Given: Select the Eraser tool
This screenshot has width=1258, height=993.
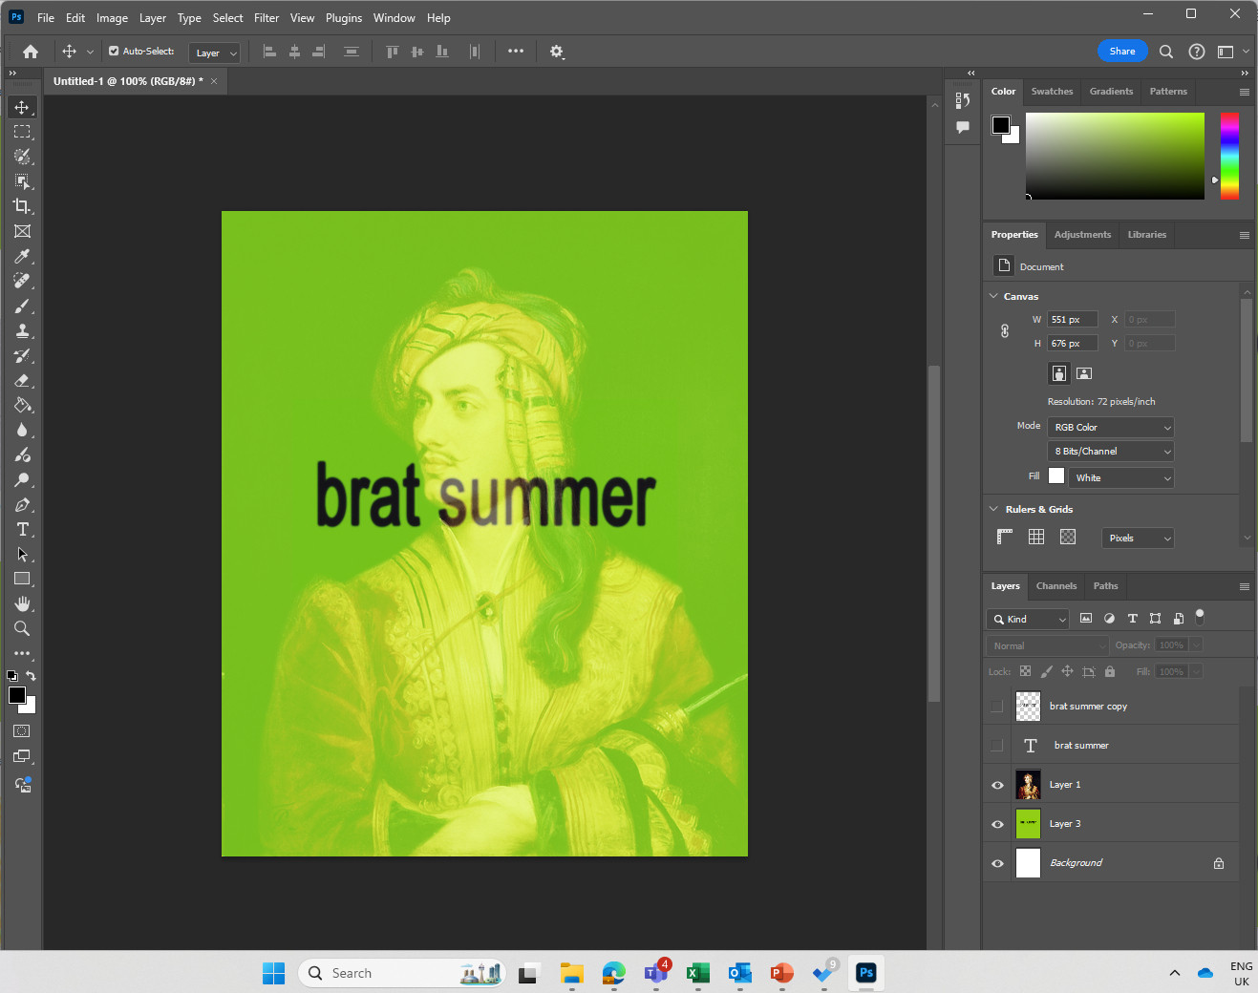Looking at the screenshot, I should [x=22, y=380].
